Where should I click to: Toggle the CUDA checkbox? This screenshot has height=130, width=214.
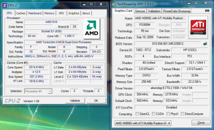(153, 114)
